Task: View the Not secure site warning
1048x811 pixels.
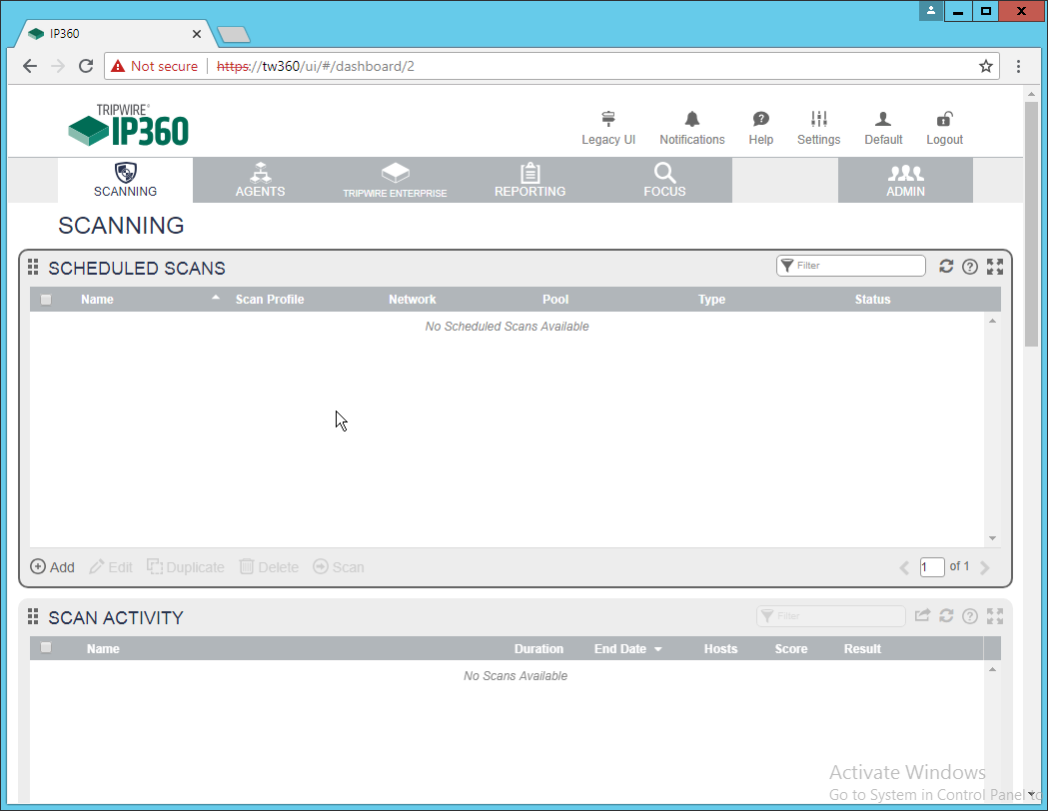Action: (x=155, y=66)
